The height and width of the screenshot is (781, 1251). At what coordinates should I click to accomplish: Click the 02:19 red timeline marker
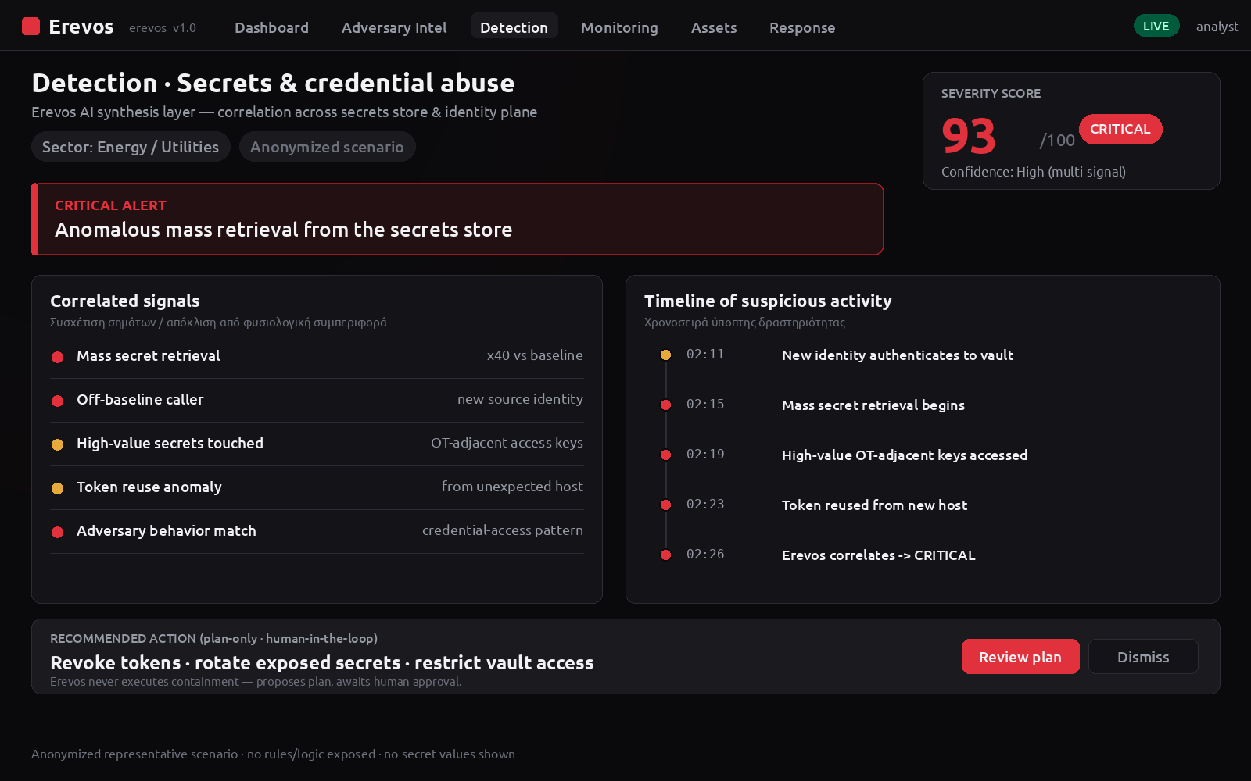pos(665,455)
